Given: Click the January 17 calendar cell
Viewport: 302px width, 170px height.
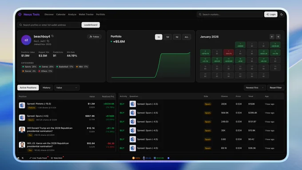Looking at the screenshot, I should coord(263,60).
